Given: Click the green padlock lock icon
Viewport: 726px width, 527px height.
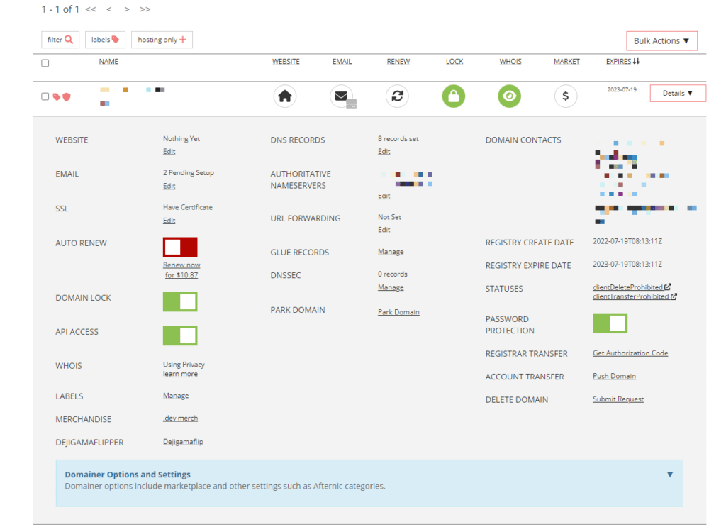Looking at the screenshot, I should [454, 96].
